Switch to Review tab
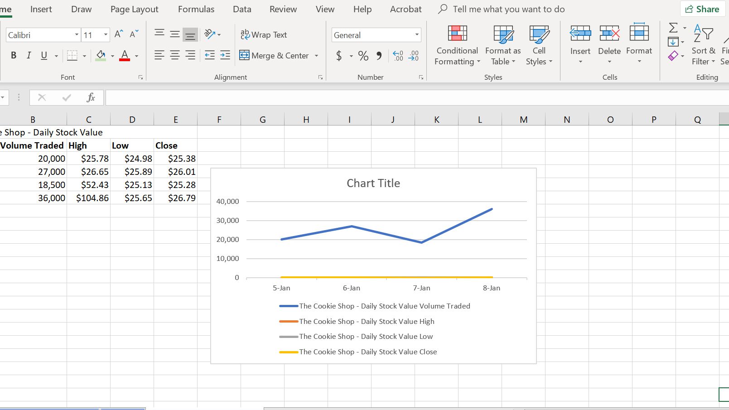The width and height of the screenshot is (729, 410). tap(283, 9)
